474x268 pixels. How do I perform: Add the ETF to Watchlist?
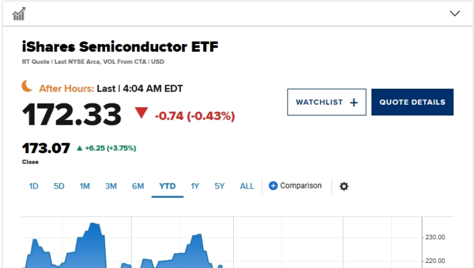tap(326, 102)
